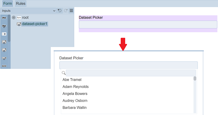Screen dimensions: 218x115
Task: Click the palette vertical scrollbar thumb
Action: pos(9,28)
